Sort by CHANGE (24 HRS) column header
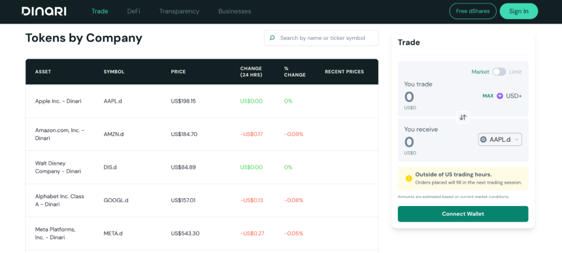 click(251, 72)
